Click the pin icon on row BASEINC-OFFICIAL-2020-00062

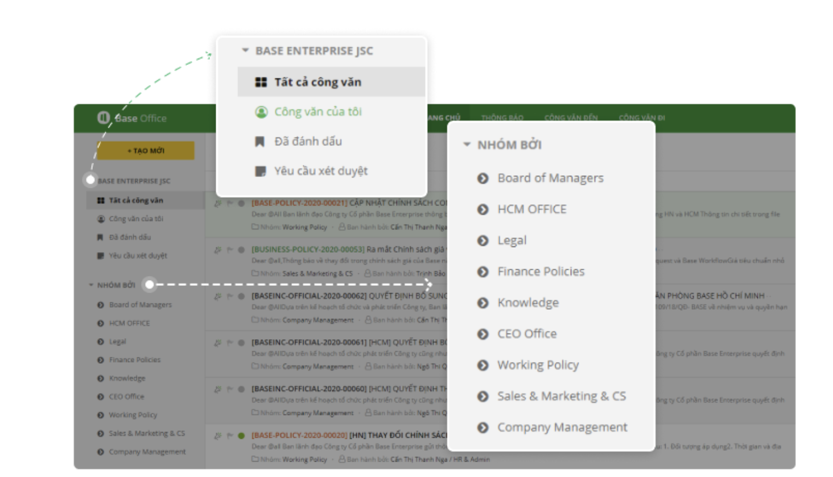[217, 297]
